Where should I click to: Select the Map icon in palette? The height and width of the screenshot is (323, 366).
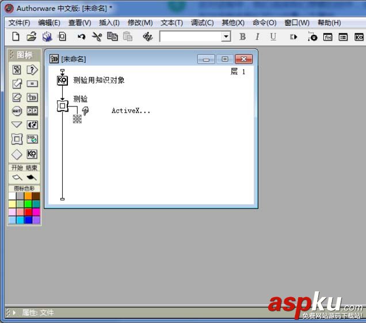point(32,97)
